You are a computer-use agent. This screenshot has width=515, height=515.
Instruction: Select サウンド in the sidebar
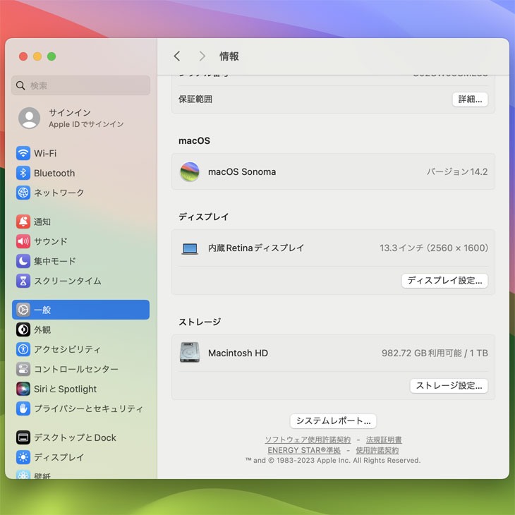80,241
